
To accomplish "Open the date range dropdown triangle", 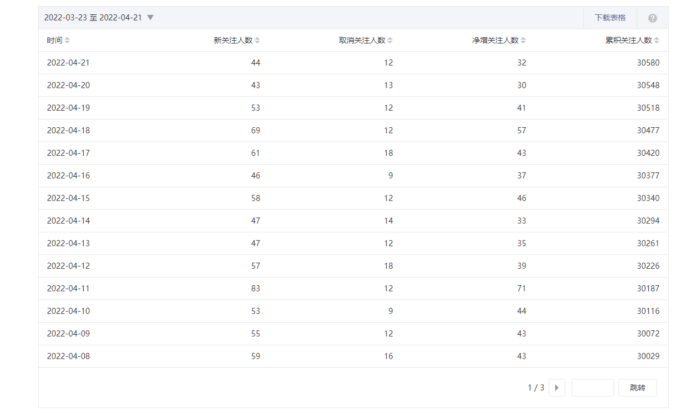I will (x=150, y=18).
